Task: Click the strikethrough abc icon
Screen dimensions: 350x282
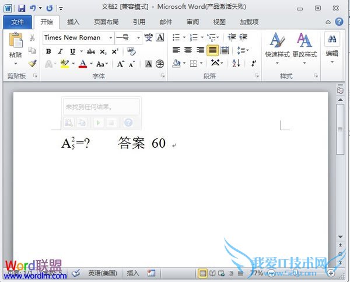Action: [91, 51]
